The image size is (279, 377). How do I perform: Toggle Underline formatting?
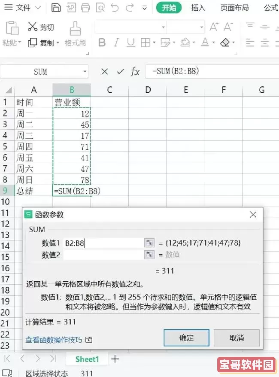(131, 43)
